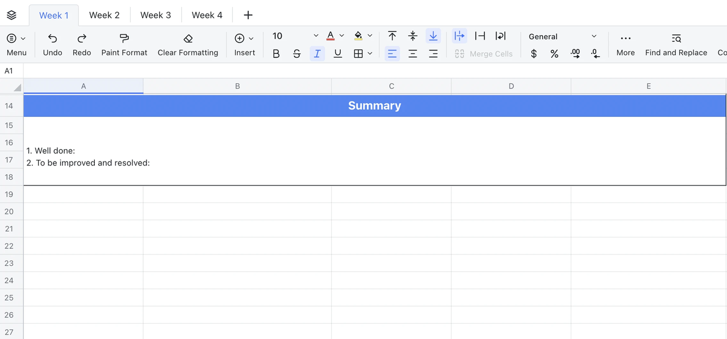Increase decimal places with the .00 icon
Viewport: 727px width, 339px height.
[x=575, y=54]
